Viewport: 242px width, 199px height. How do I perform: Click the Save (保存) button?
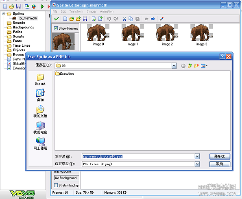click(x=220, y=156)
